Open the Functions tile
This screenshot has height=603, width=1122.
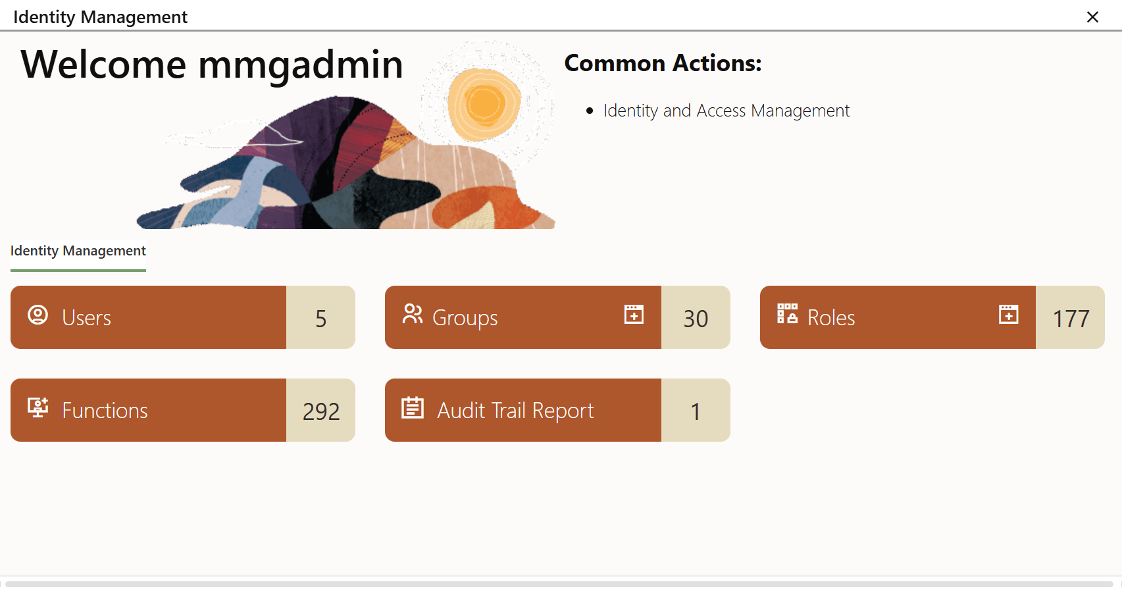pos(148,410)
